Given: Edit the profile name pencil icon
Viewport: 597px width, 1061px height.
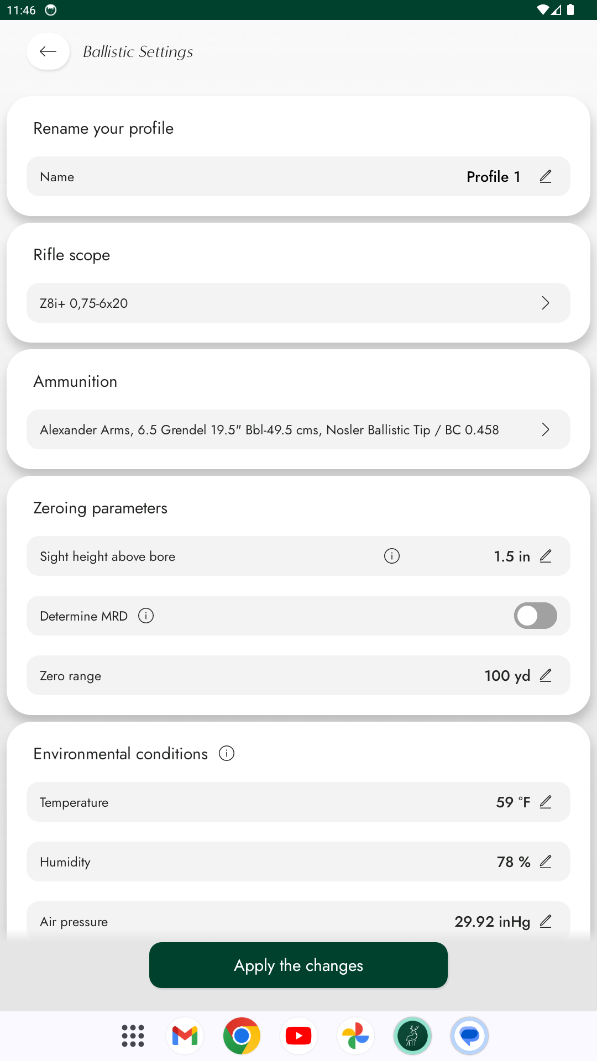Looking at the screenshot, I should 546,177.
